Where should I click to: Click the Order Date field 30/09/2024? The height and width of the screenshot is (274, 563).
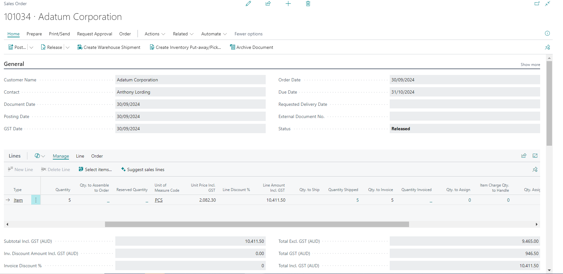click(465, 80)
